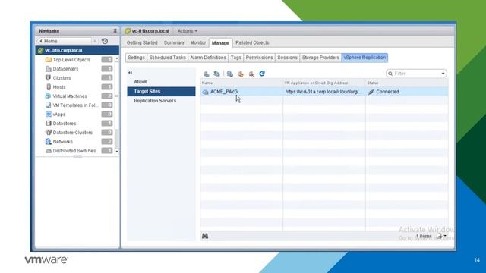
Task: Open Datastore Clusters in Navigator
Action: [x=73, y=133]
